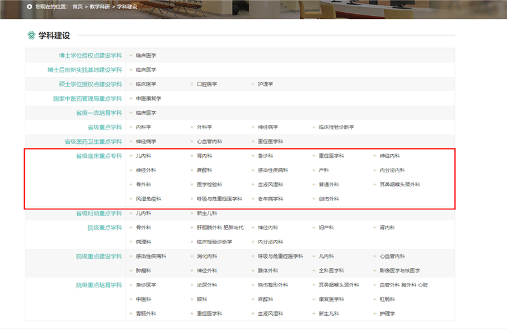Select 心血管内科 under 省级医药卫生重点学科
This screenshot has height=331, width=507.
210,141
